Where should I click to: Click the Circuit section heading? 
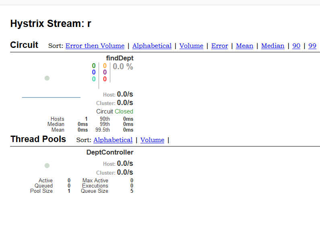[24, 45]
